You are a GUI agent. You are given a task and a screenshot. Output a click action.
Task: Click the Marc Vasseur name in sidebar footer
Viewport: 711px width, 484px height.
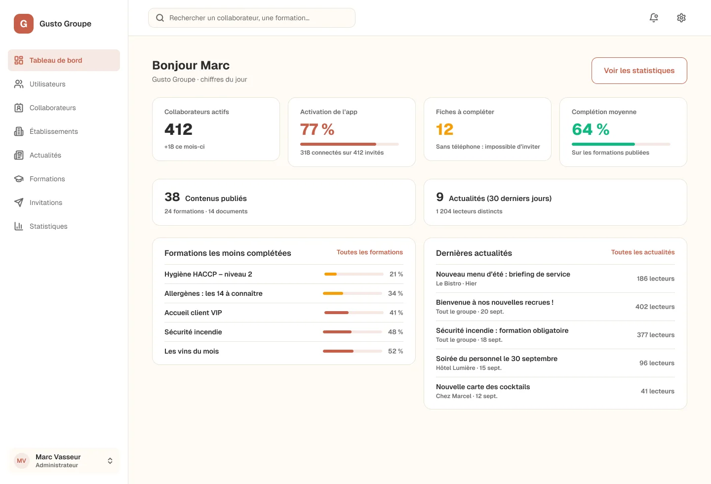tap(58, 457)
